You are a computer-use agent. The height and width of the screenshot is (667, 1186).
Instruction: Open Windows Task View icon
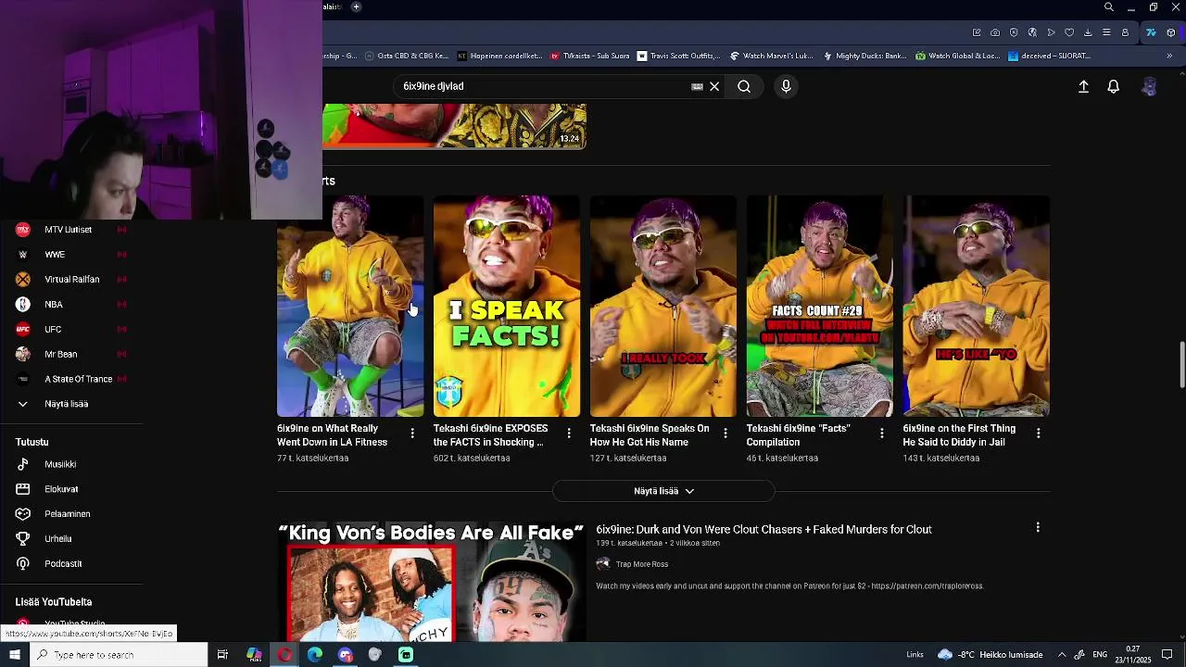click(222, 655)
